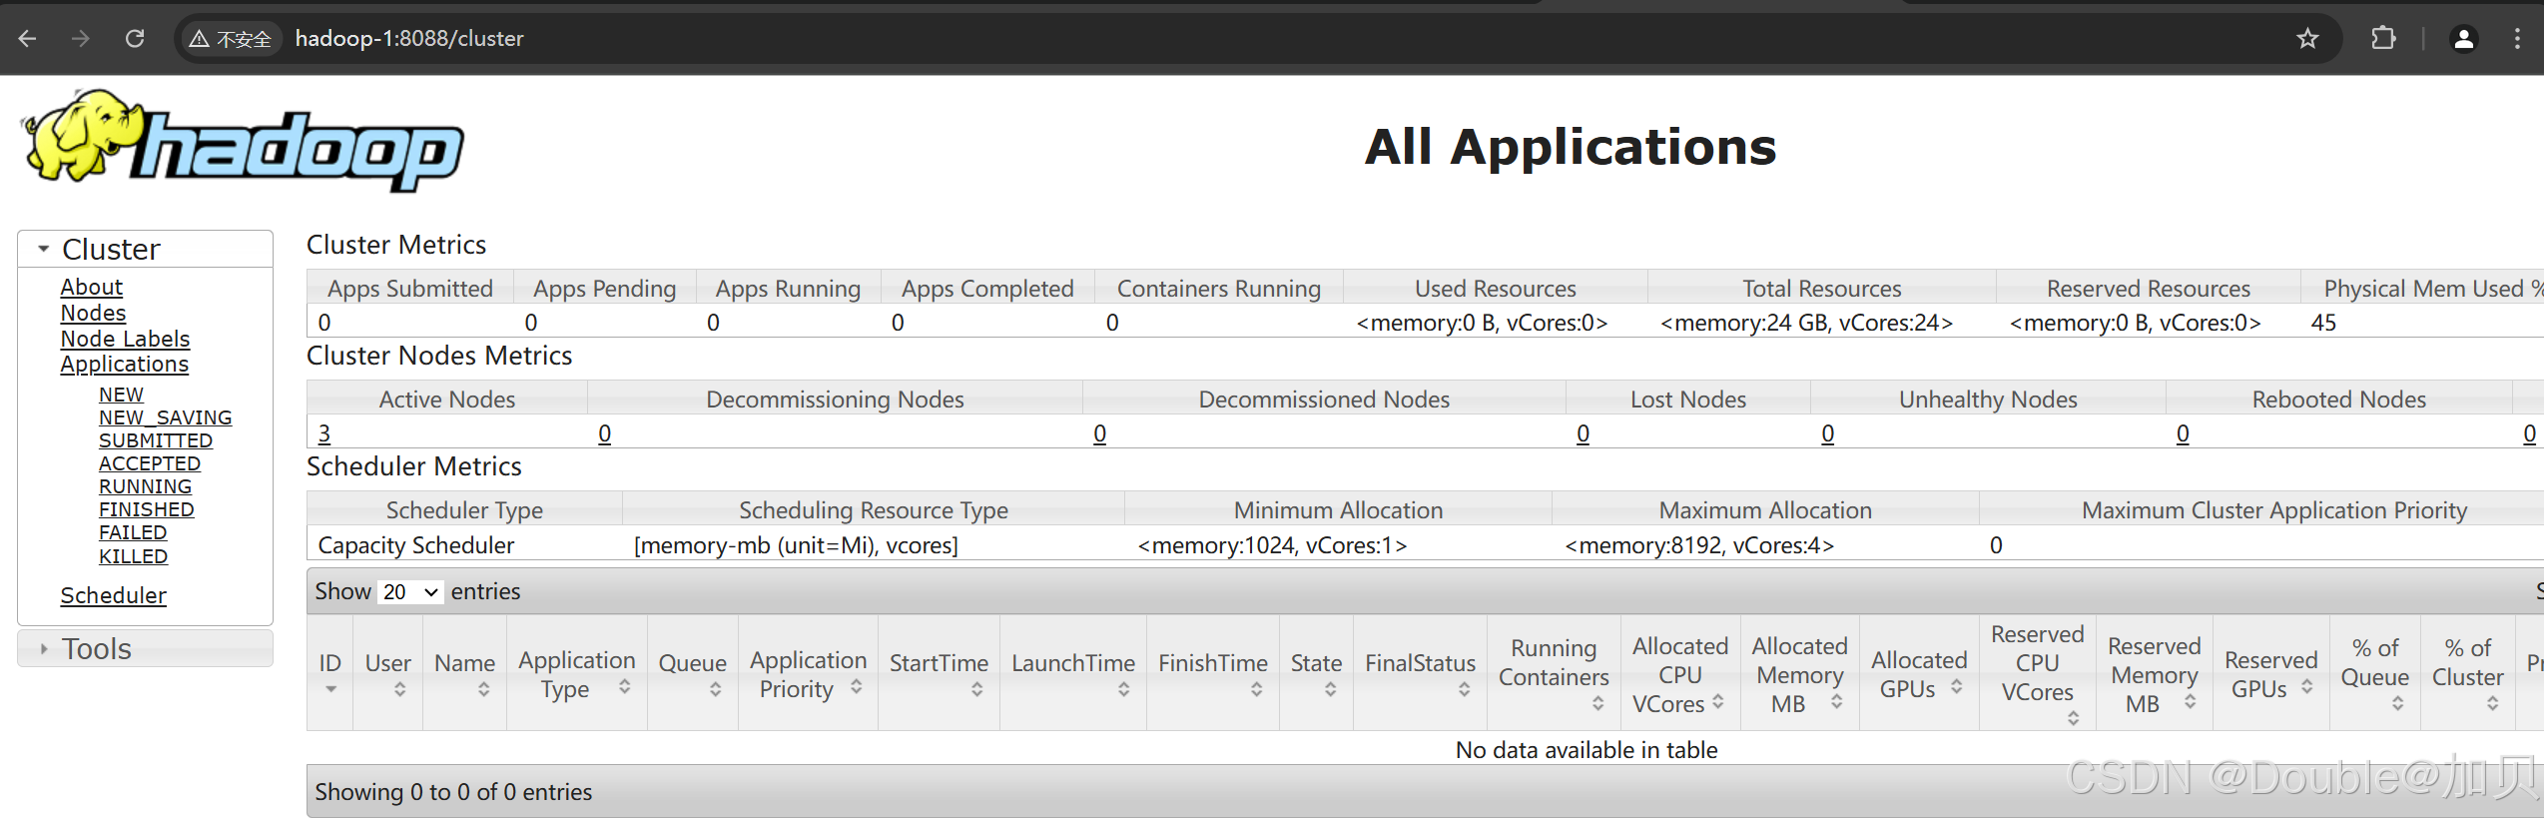Open the 不安全 site security warning

pyautogui.click(x=231, y=39)
